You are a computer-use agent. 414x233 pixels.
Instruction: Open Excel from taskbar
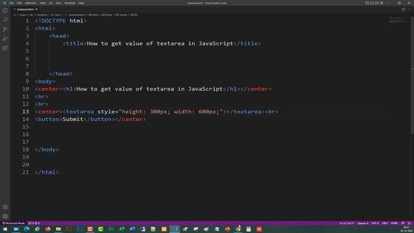122,229
